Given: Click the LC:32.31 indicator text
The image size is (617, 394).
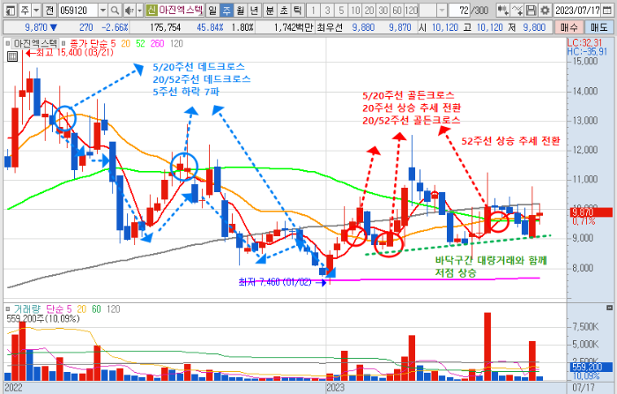Looking at the screenshot, I should click(x=584, y=43).
